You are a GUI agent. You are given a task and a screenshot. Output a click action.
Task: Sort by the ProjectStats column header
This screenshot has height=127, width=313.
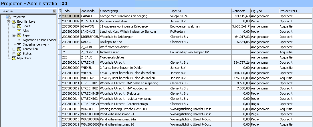click(296, 11)
